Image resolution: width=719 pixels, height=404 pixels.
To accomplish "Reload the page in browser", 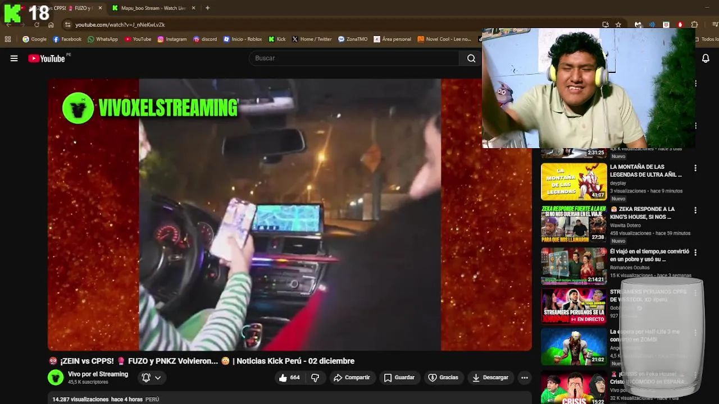I will 37,25.
